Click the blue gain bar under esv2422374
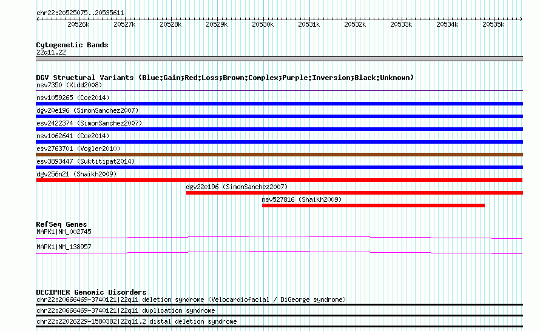The width and height of the screenshot is (540, 331). [x=279, y=129]
